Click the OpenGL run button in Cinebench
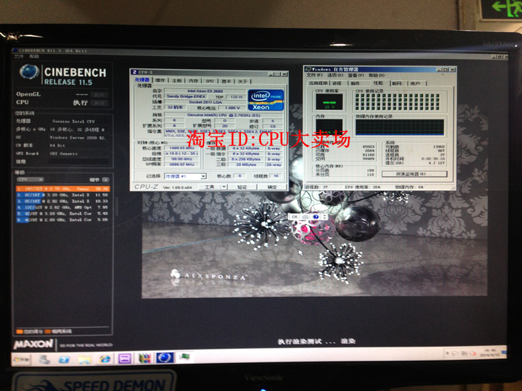Image resolution: width=522 pixels, height=391 pixels. point(99,95)
